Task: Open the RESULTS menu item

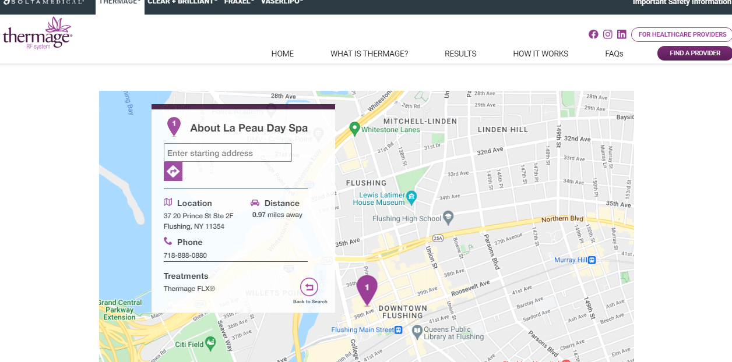Action: (x=460, y=54)
